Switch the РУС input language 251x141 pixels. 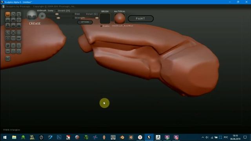226,137
